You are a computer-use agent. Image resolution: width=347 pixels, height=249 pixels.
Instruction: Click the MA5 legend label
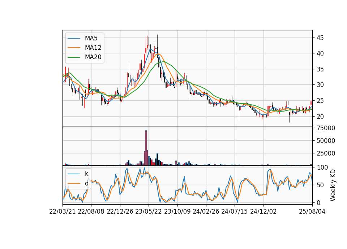click(91, 38)
